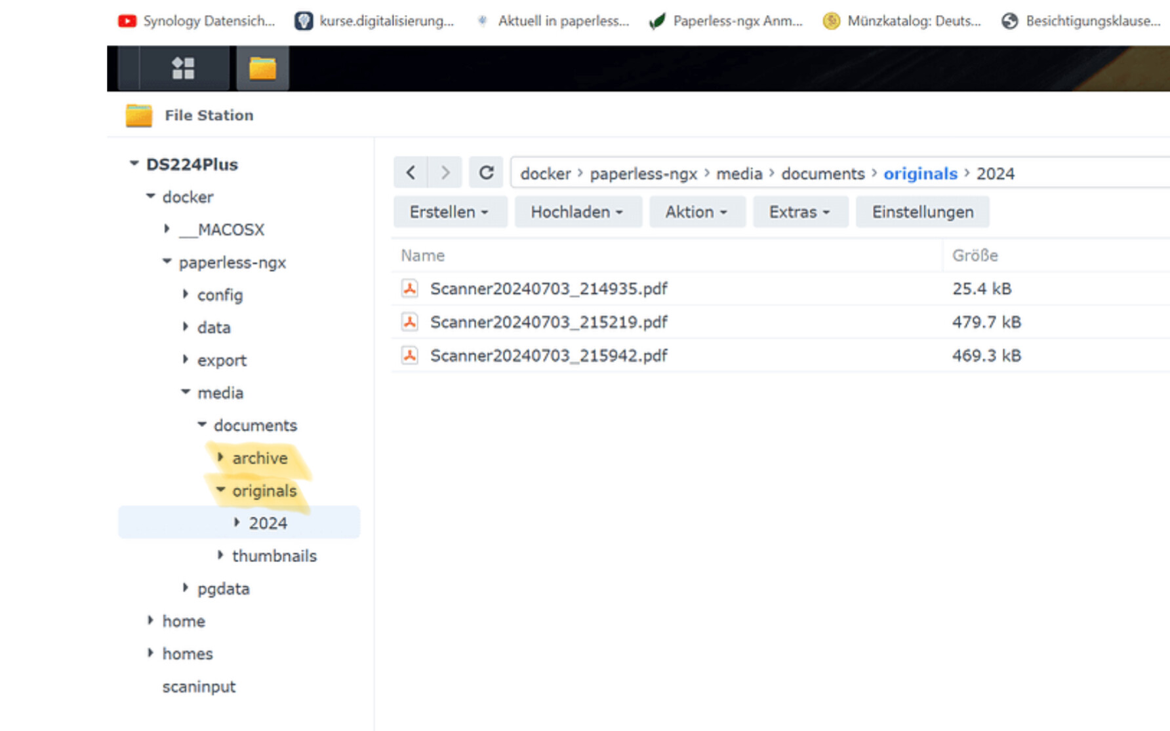The image size is (1170, 731).
Task: Open the Aktion dropdown menu
Action: tap(697, 212)
